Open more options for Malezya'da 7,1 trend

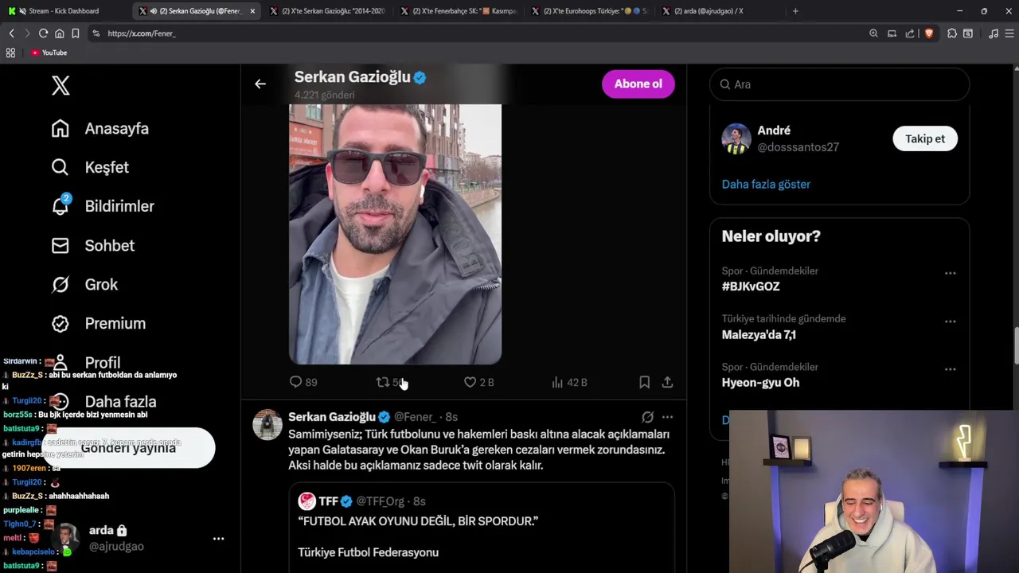click(950, 322)
